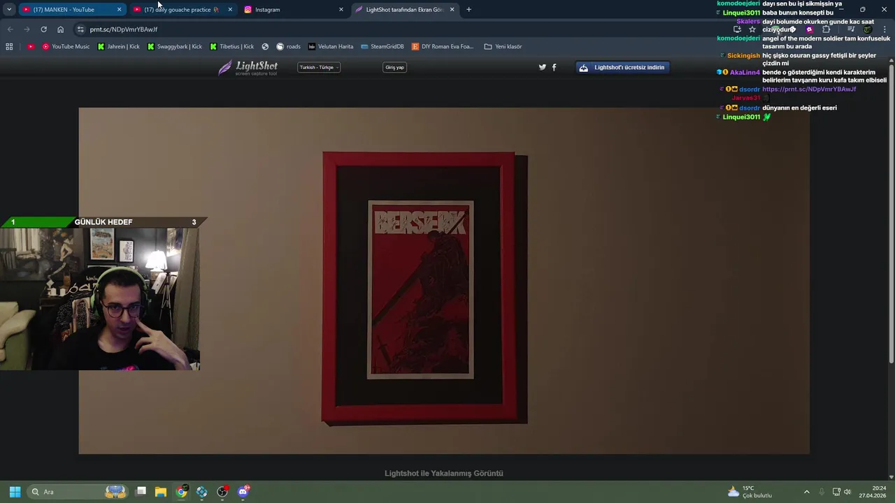The image size is (895, 503).
Task: Click the Giriş yap button
Action: 394,67
